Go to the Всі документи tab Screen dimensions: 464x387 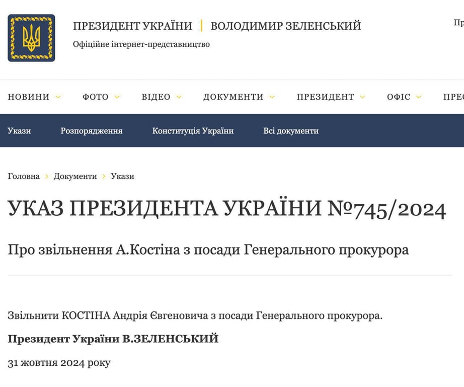click(x=291, y=131)
